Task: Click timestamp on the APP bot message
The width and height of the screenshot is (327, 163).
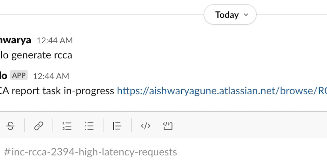Action: [51, 76]
